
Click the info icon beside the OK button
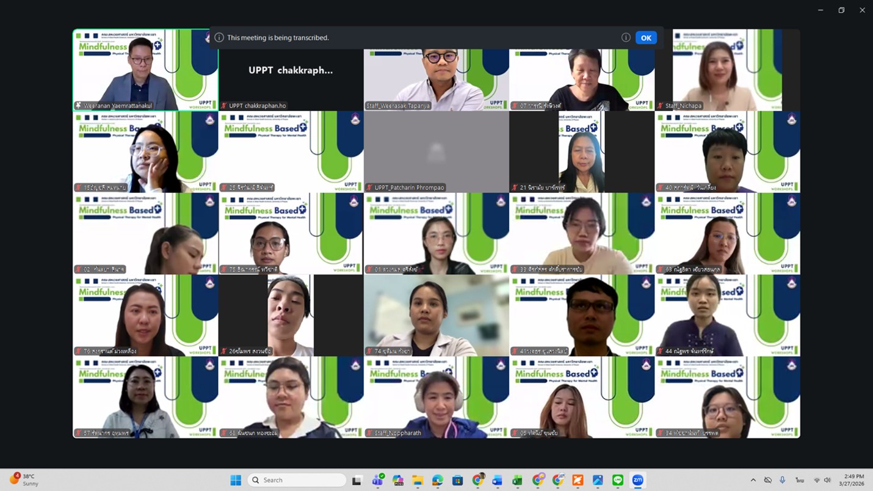coord(626,38)
